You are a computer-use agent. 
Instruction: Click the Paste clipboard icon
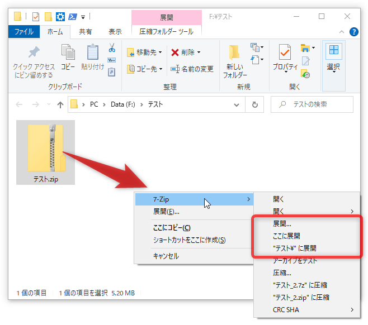click(93, 52)
